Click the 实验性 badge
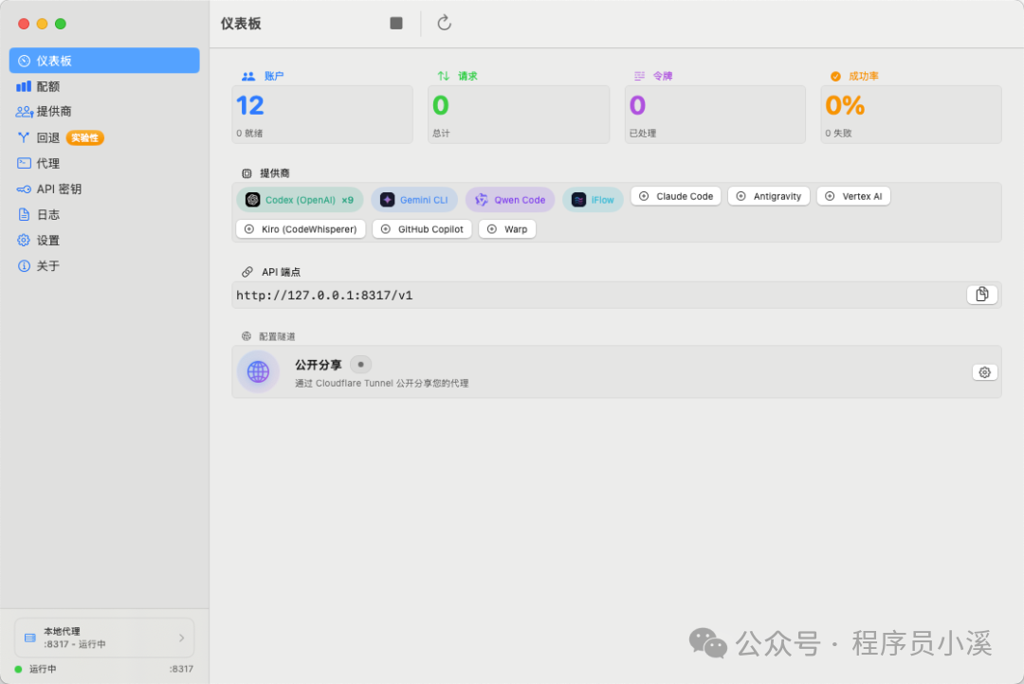This screenshot has width=1024, height=684. 85,137
